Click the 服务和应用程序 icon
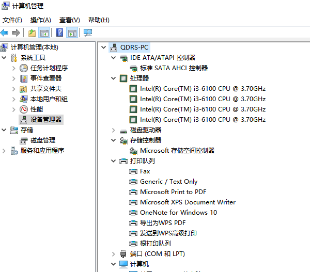 (x=14, y=151)
